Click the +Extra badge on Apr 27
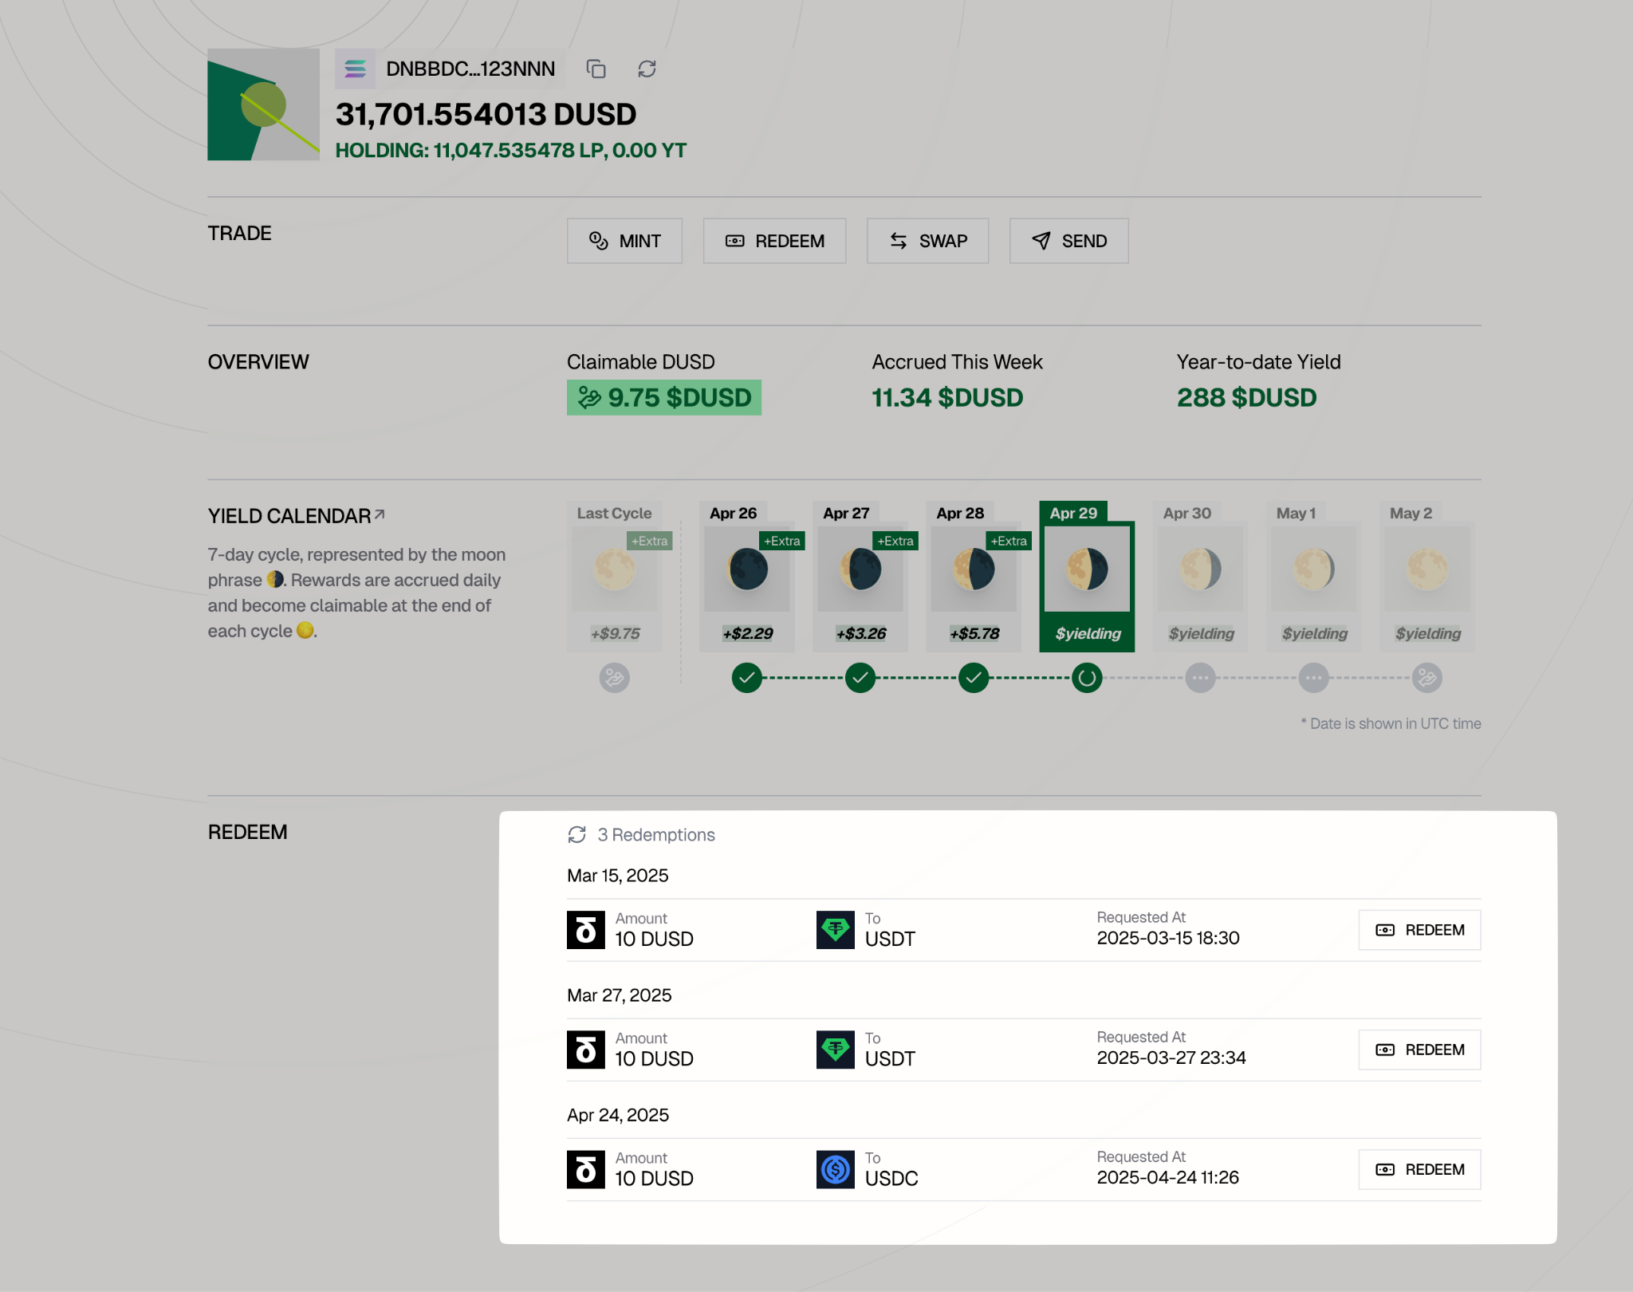Viewport: 1633px width, 1292px height. pyautogui.click(x=895, y=541)
